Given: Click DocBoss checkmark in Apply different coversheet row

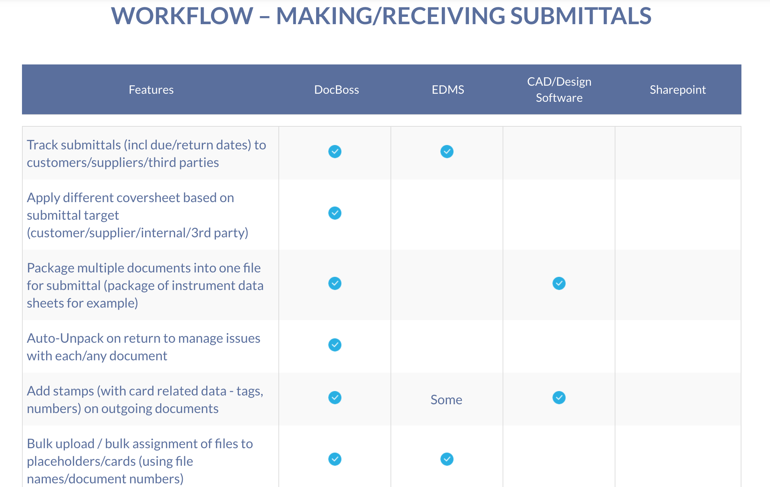Looking at the screenshot, I should [x=335, y=213].
